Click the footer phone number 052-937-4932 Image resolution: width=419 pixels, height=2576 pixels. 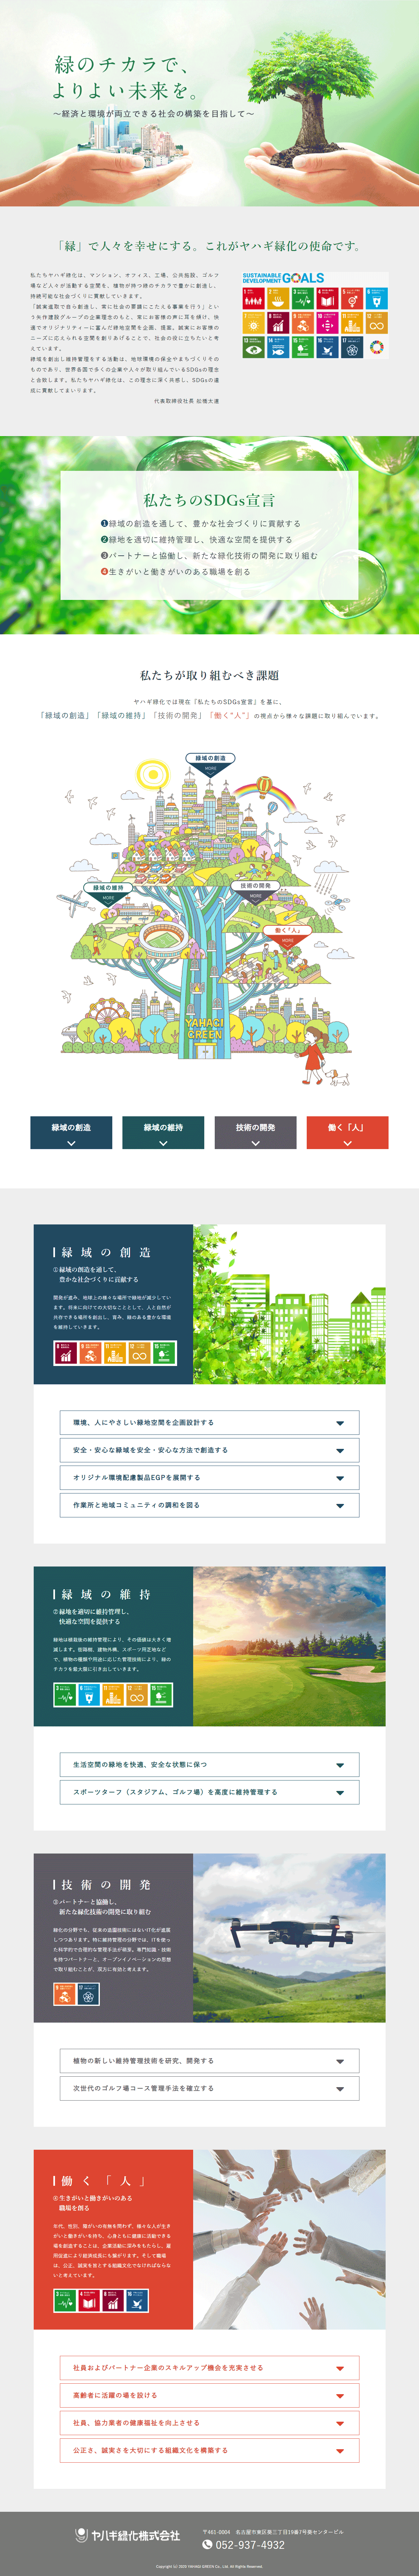[x=250, y=2545]
